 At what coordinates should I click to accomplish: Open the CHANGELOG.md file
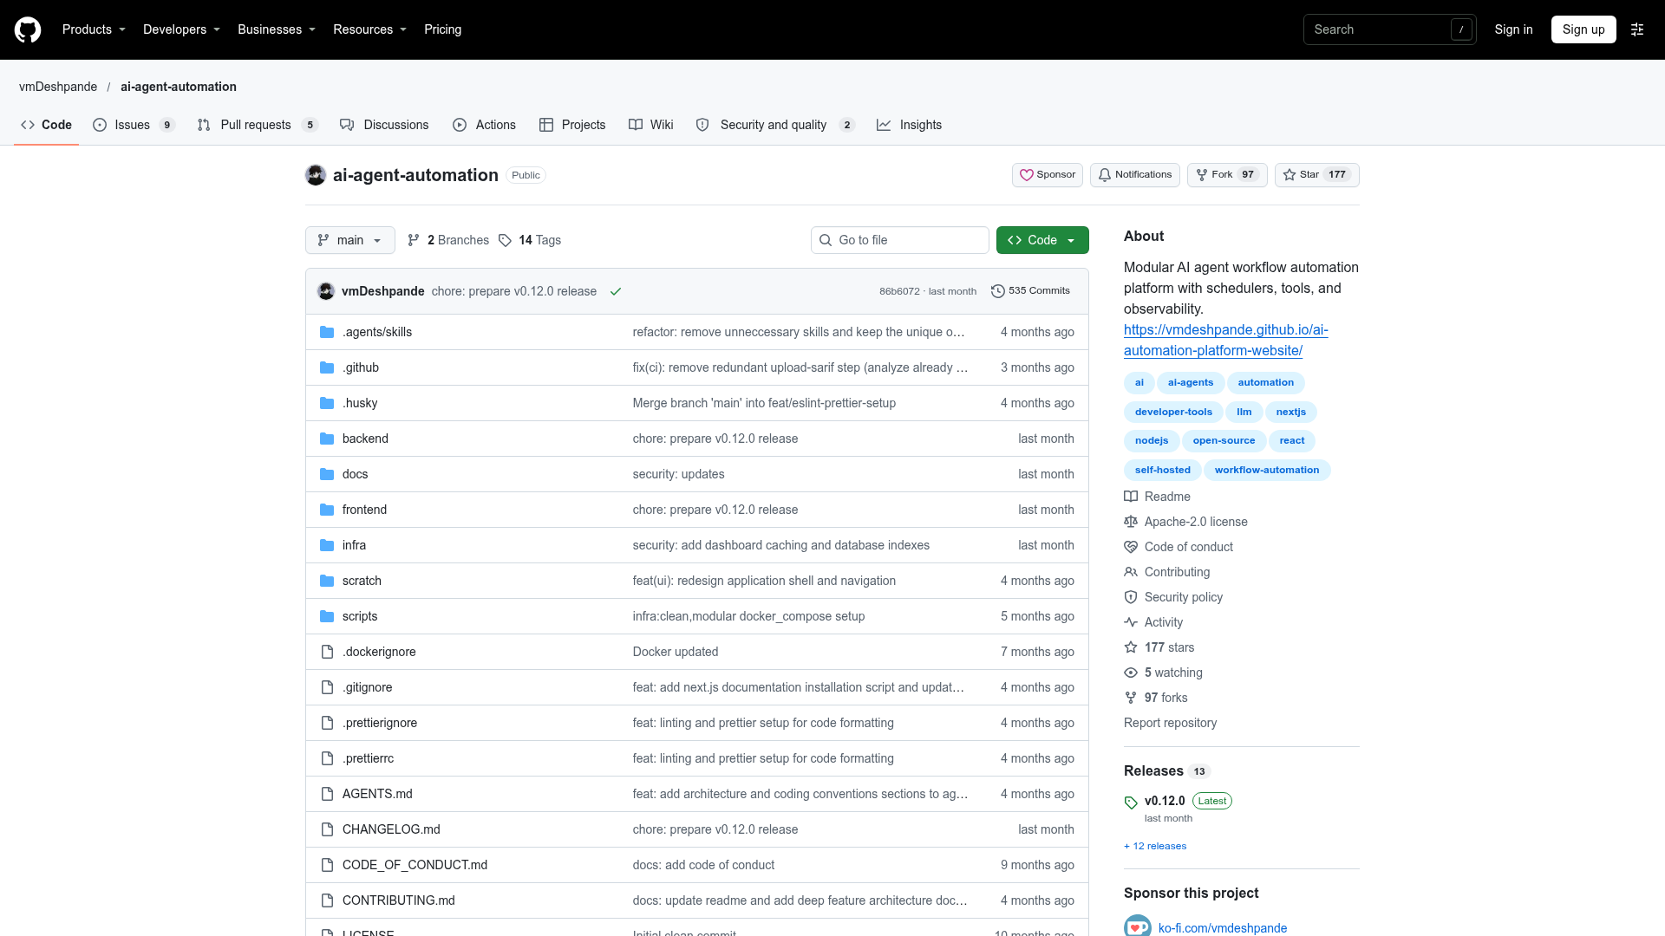(x=391, y=829)
